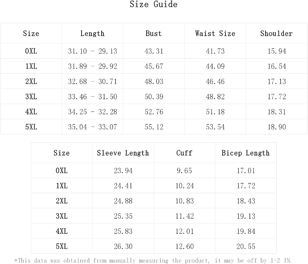Click the manual measurement disclaimer note
Image resolution: width=308 pixels, height=264 pixels.
[x=153, y=261]
